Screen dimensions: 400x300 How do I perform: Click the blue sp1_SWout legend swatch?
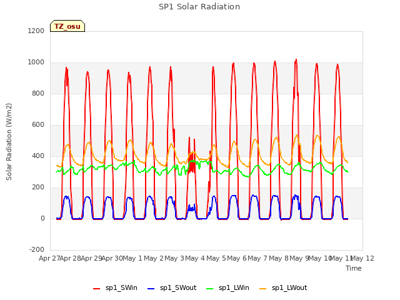click(151, 289)
